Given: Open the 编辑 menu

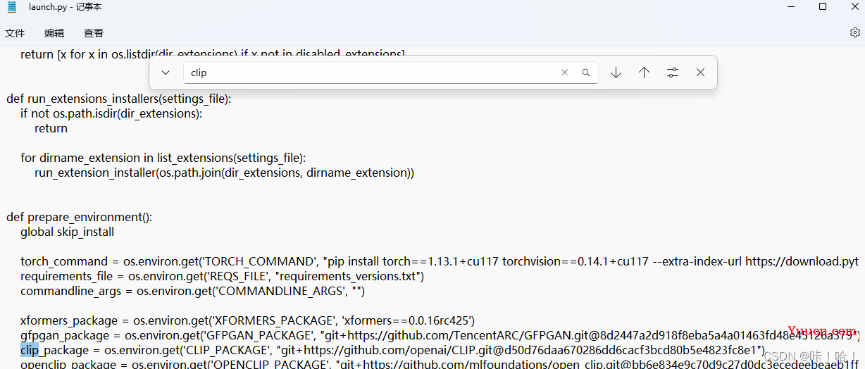Looking at the screenshot, I should point(54,33).
